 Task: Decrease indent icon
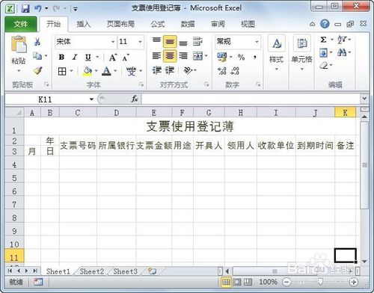point(157,70)
